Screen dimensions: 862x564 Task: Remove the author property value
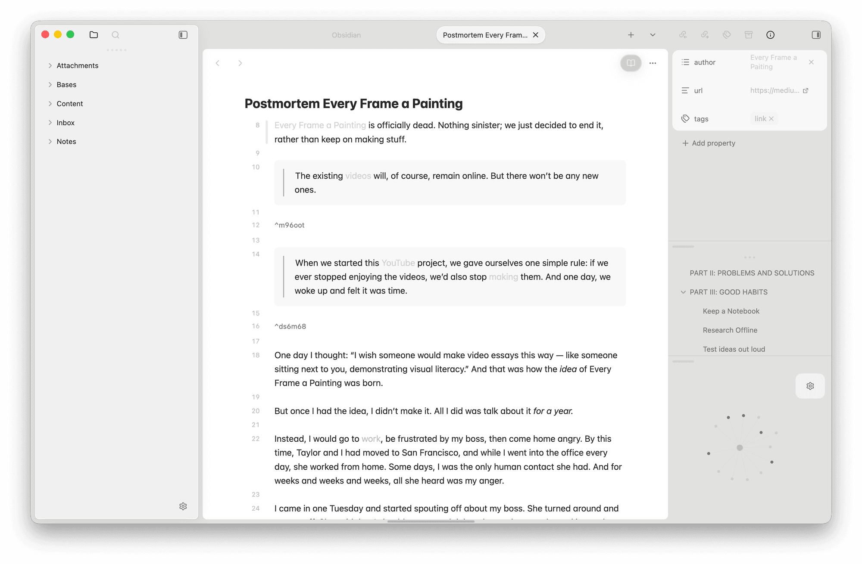812,62
